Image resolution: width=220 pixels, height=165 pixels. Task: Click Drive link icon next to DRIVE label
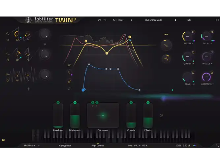click(193, 84)
